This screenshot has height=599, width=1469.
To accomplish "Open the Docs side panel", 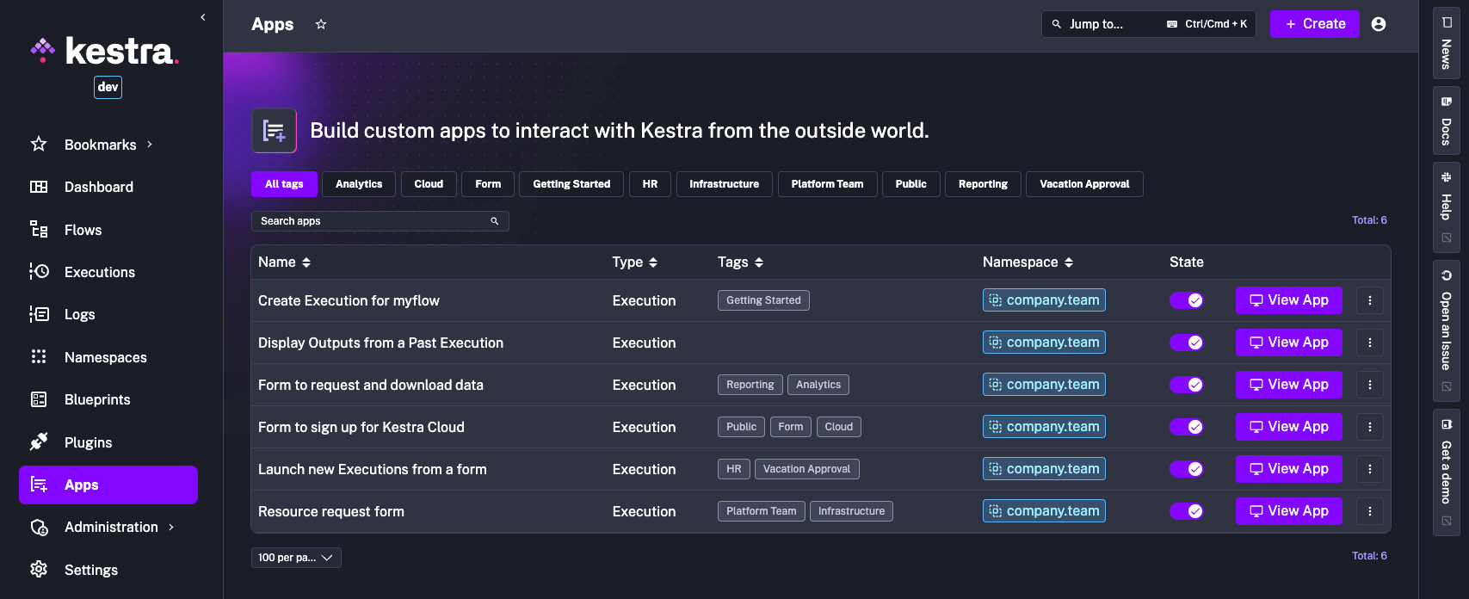I will pyautogui.click(x=1447, y=121).
